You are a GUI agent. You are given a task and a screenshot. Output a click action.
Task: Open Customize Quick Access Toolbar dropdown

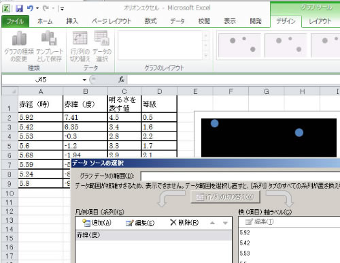click(x=62, y=9)
